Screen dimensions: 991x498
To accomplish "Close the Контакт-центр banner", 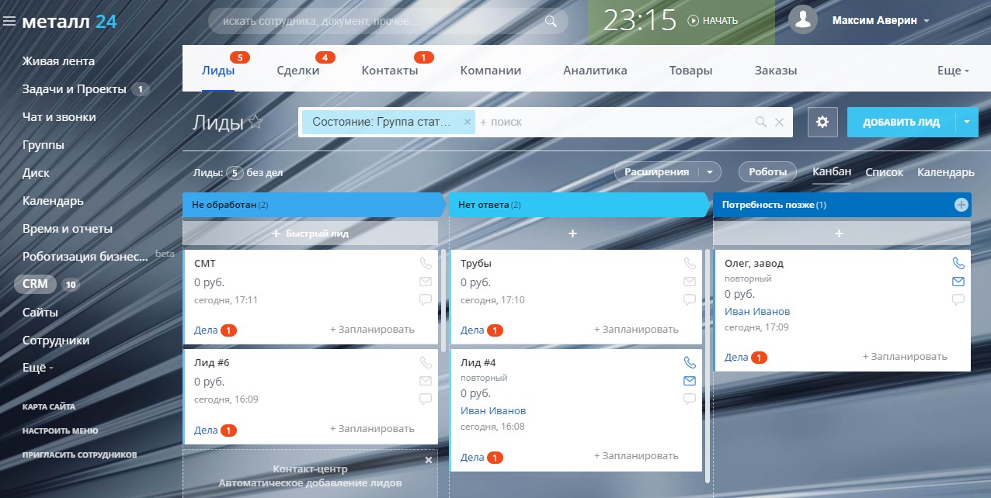I will [x=429, y=460].
